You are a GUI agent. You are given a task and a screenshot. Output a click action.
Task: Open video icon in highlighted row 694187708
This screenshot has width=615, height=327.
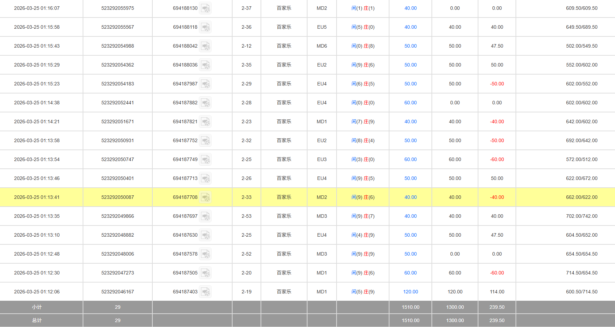click(205, 197)
